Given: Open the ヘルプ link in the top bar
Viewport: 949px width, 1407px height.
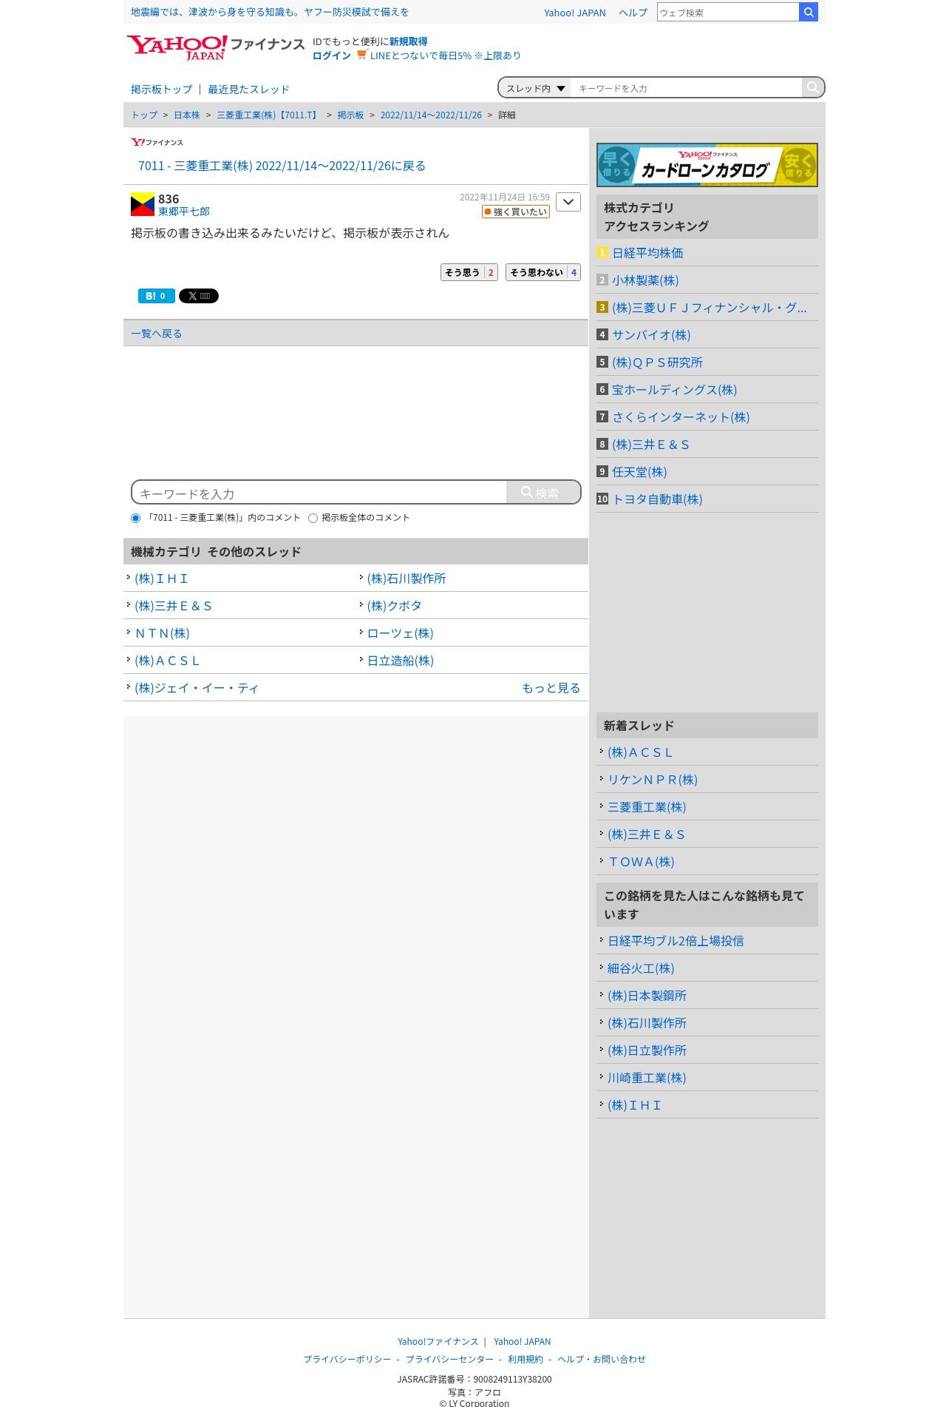Looking at the screenshot, I should pos(633,13).
